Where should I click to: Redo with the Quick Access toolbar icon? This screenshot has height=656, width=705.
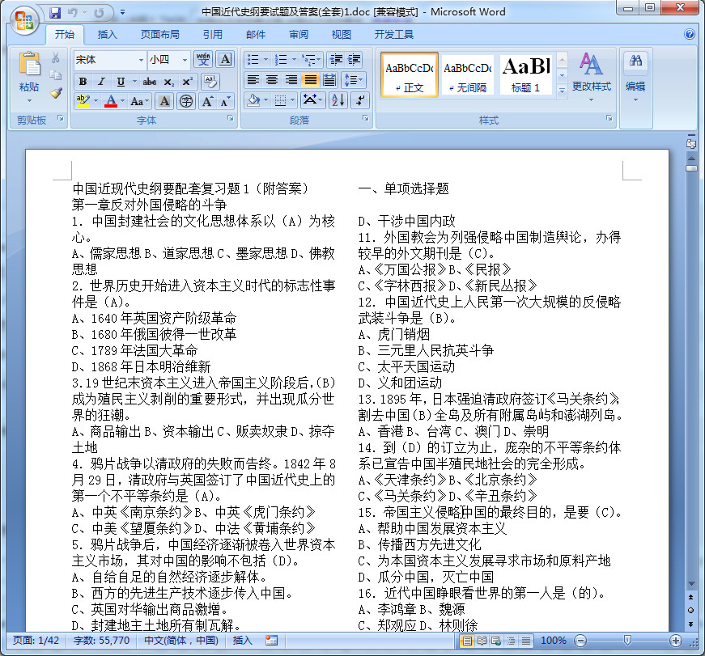99,13
